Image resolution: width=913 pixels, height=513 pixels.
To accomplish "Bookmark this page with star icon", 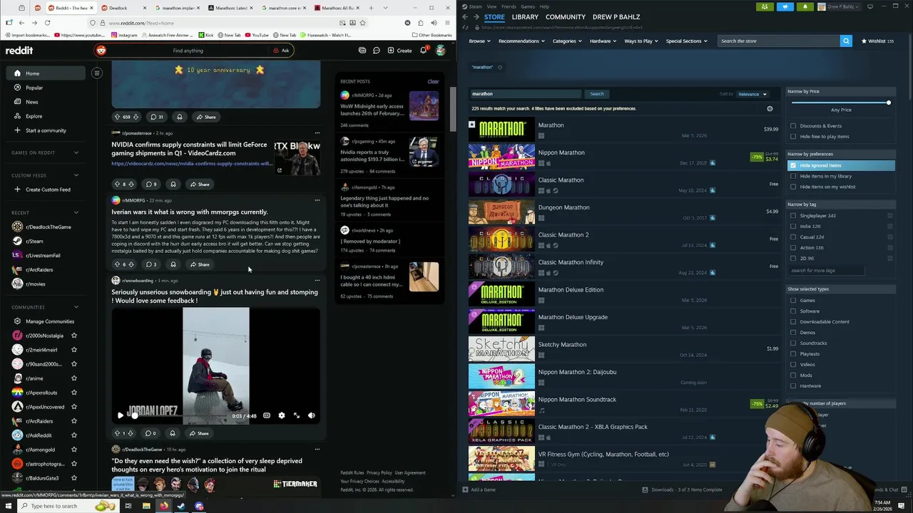I will 363,23.
